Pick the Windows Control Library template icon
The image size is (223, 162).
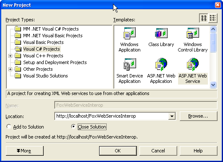(193, 33)
